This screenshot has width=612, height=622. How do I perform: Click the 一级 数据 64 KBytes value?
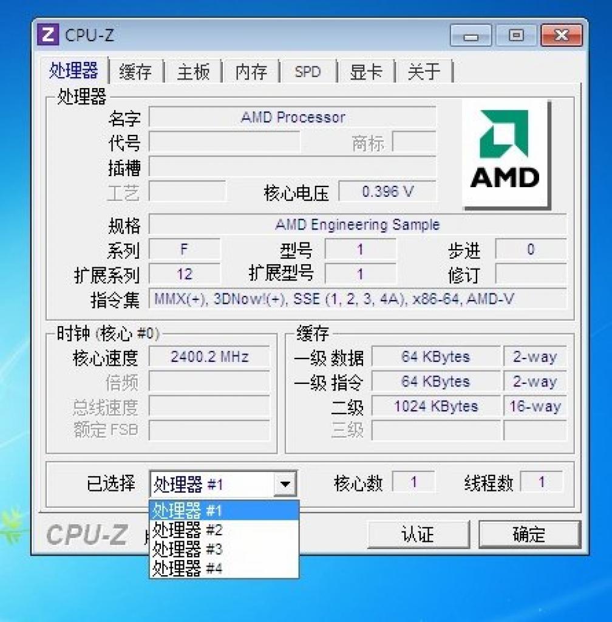(436, 357)
